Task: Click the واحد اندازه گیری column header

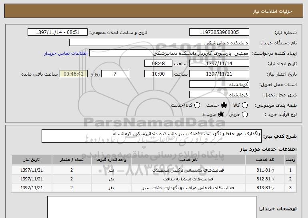Action: click(x=111, y=160)
